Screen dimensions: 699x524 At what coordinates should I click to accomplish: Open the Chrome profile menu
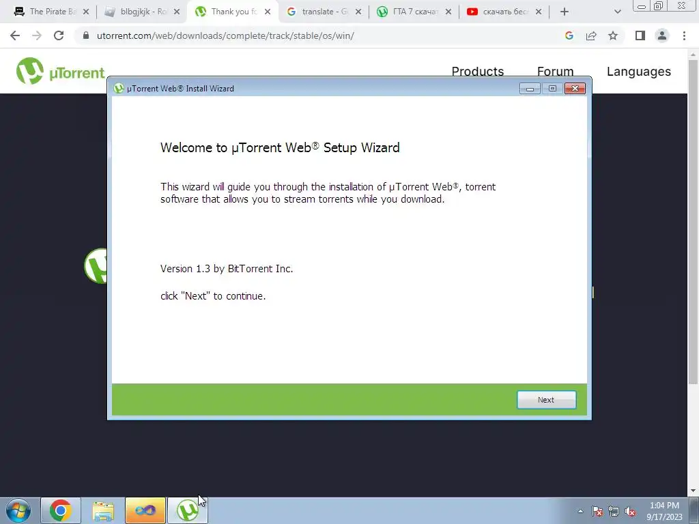tap(662, 35)
